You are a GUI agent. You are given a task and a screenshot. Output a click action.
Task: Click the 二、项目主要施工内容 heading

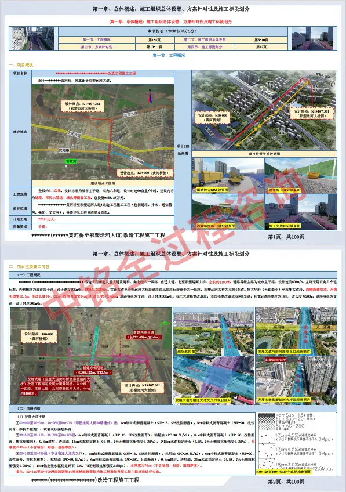29,267
